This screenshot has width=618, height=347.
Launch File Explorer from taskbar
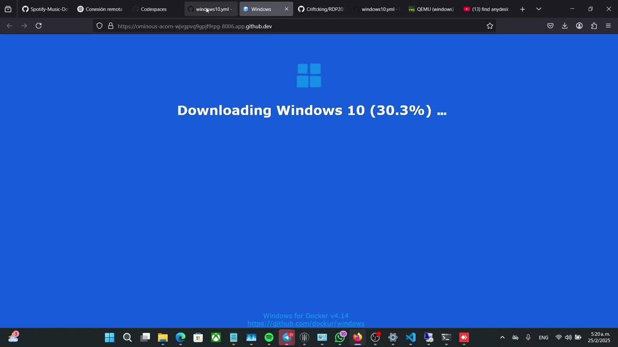coord(163,337)
